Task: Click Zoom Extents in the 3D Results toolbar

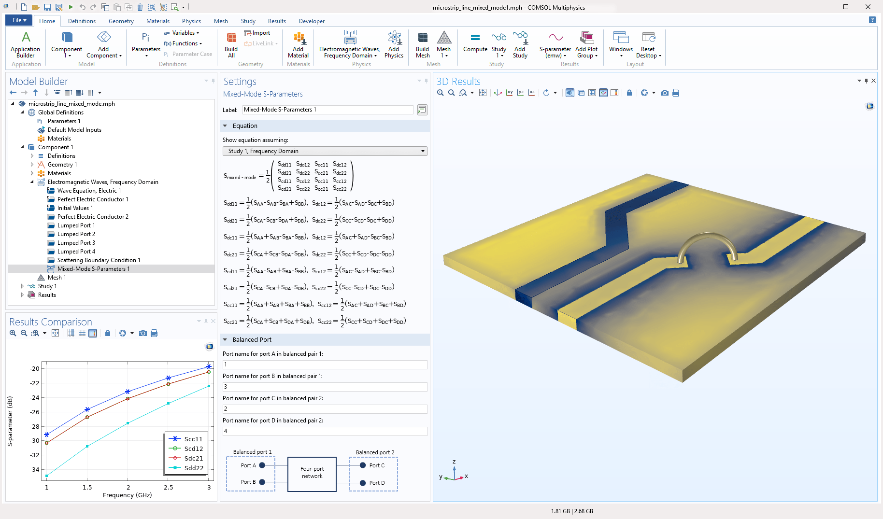Action: [x=483, y=93]
